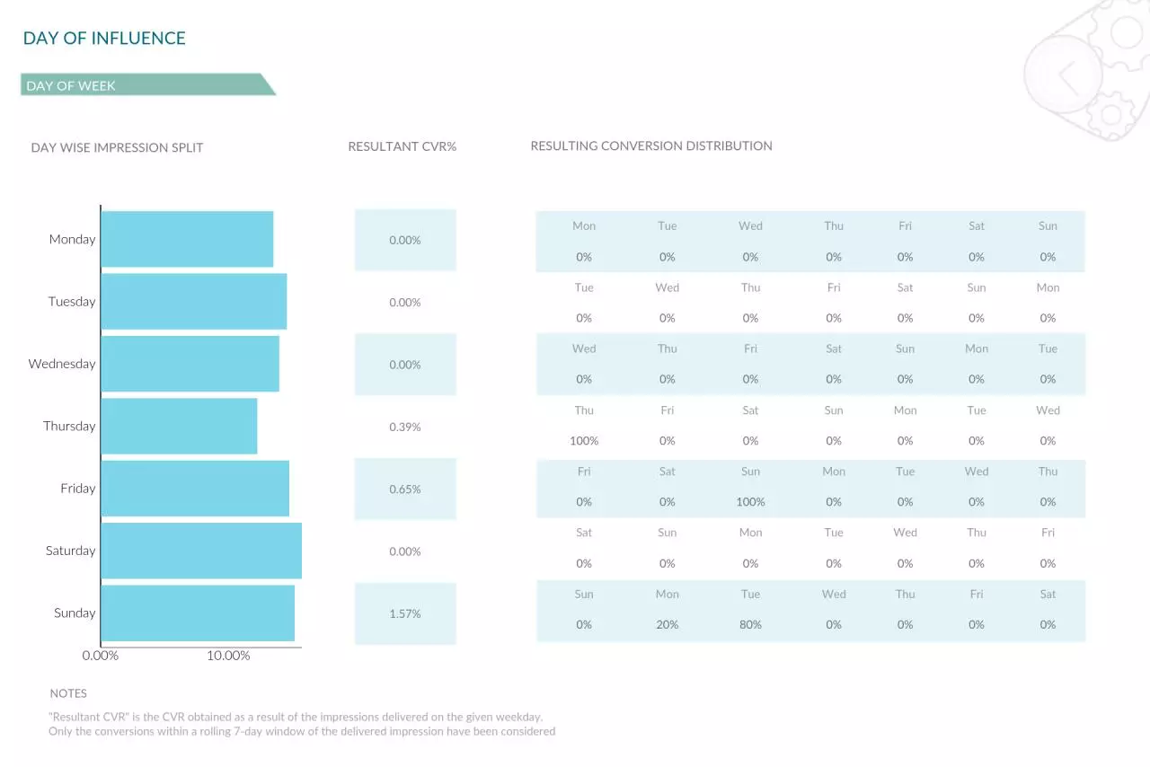Screen dimensions: 1150x767
Task: Click the DAY OF INFLUENCE heading
Action: [104, 38]
